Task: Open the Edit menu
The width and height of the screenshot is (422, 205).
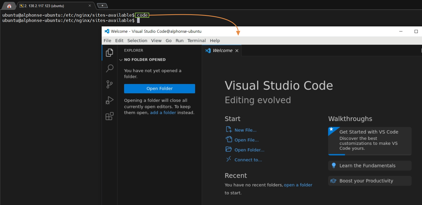Action: [119, 40]
